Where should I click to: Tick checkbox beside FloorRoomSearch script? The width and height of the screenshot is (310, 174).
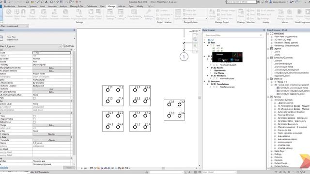[x=214, y=65]
